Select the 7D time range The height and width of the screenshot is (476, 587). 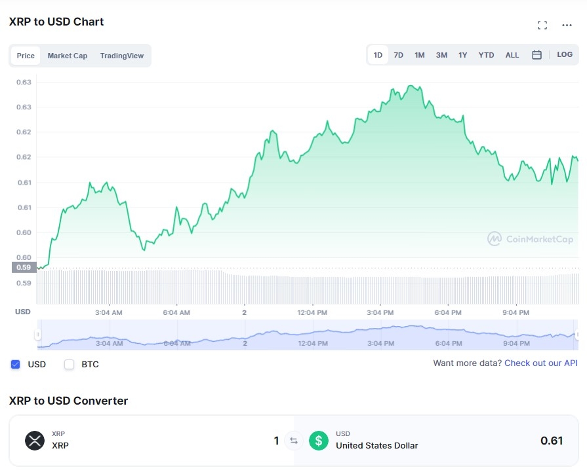tap(398, 55)
